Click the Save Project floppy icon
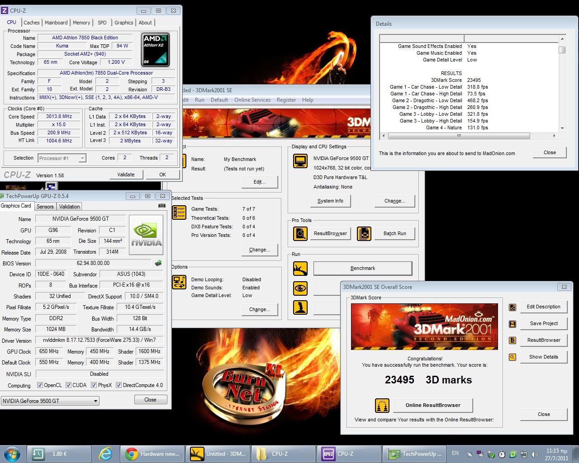579x463 pixels. tap(513, 324)
